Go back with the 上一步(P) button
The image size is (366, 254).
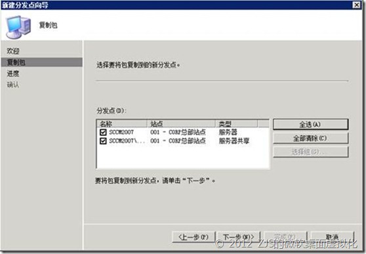193,237
